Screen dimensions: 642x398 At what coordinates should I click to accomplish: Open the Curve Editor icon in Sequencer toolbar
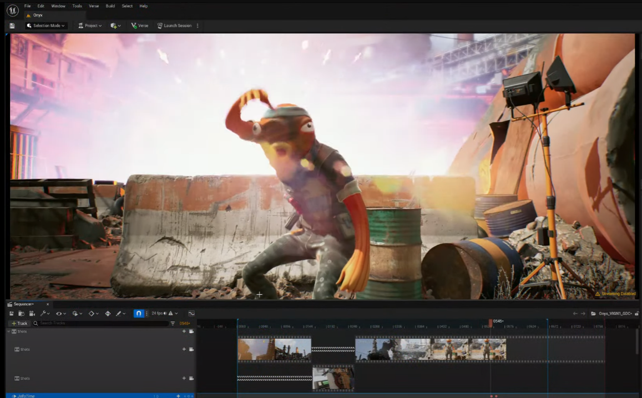(191, 314)
